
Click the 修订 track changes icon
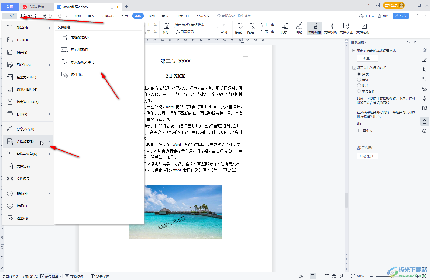click(x=167, y=26)
